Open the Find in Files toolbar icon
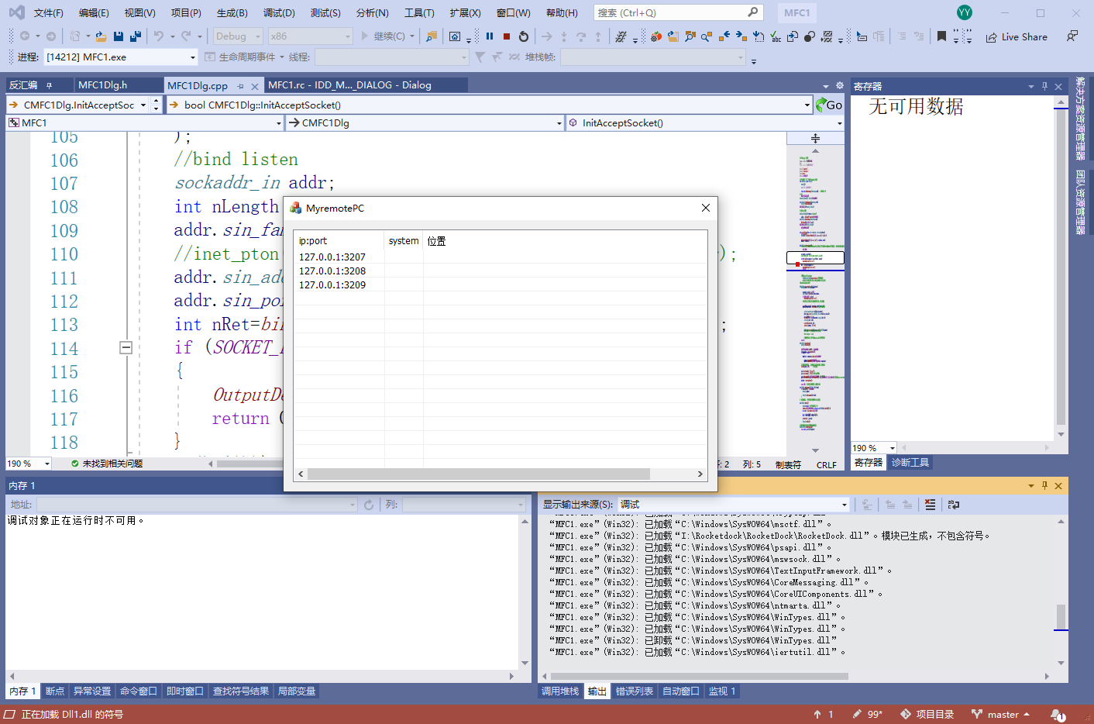Viewport: 1094px width, 724px height. point(432,36)
